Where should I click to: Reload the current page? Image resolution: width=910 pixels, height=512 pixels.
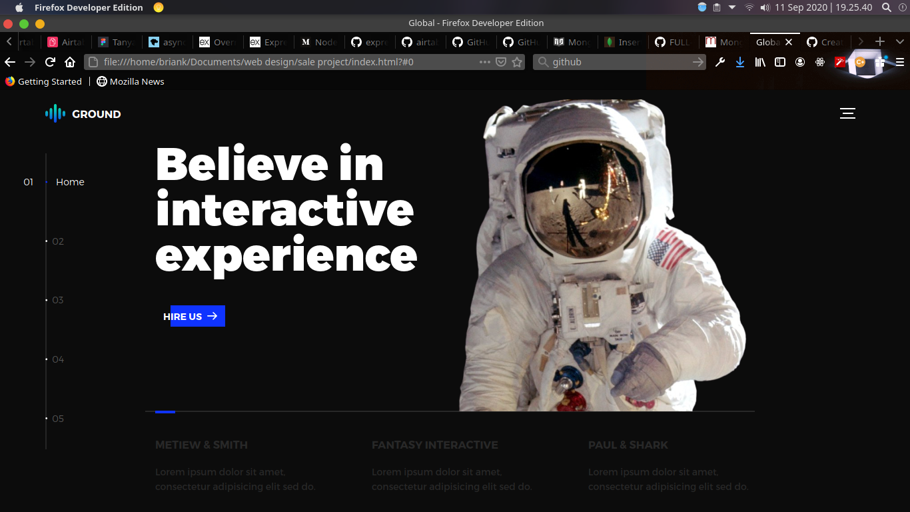click(x=50, y=62)
